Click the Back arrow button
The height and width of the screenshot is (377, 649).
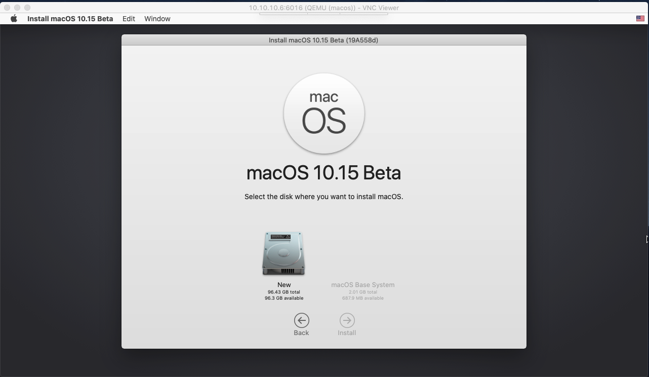tap(301, 320)
